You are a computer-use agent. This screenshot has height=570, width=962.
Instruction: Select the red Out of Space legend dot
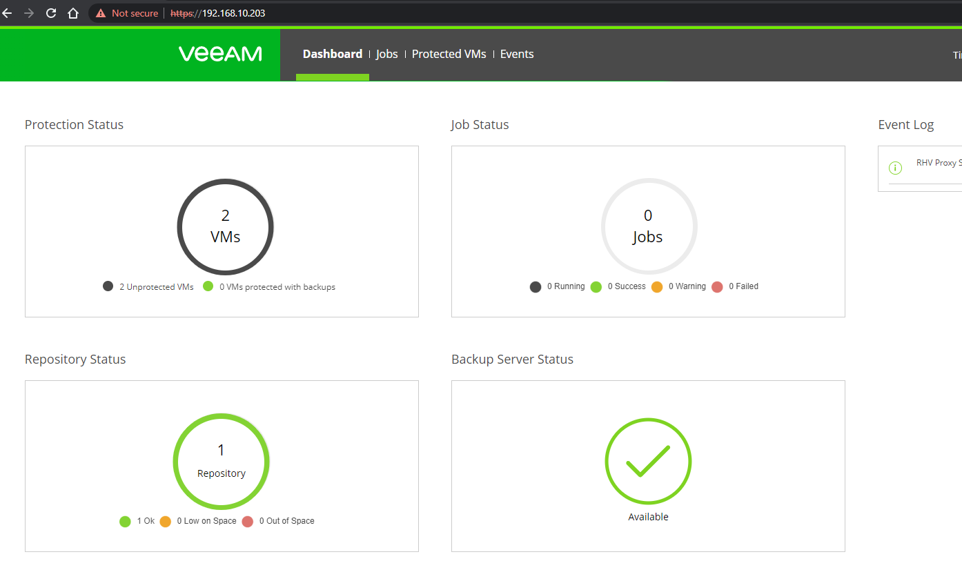pos(248,521)
